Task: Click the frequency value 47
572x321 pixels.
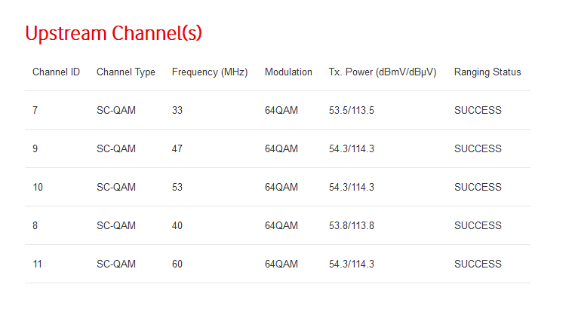Action: [x=177, y=148]
